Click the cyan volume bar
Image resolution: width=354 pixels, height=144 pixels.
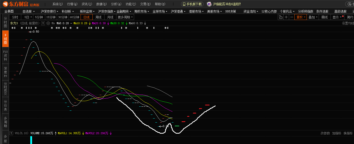[x=31, y=140]
